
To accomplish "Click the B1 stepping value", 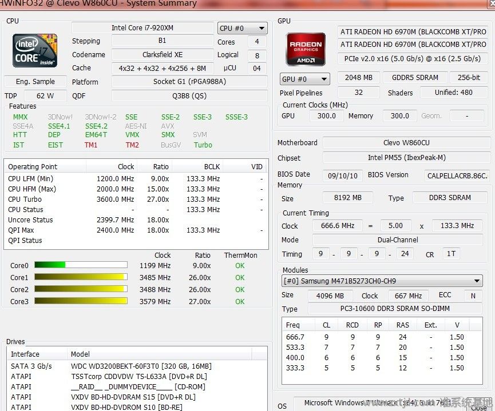I will click(x=163, y=41).
